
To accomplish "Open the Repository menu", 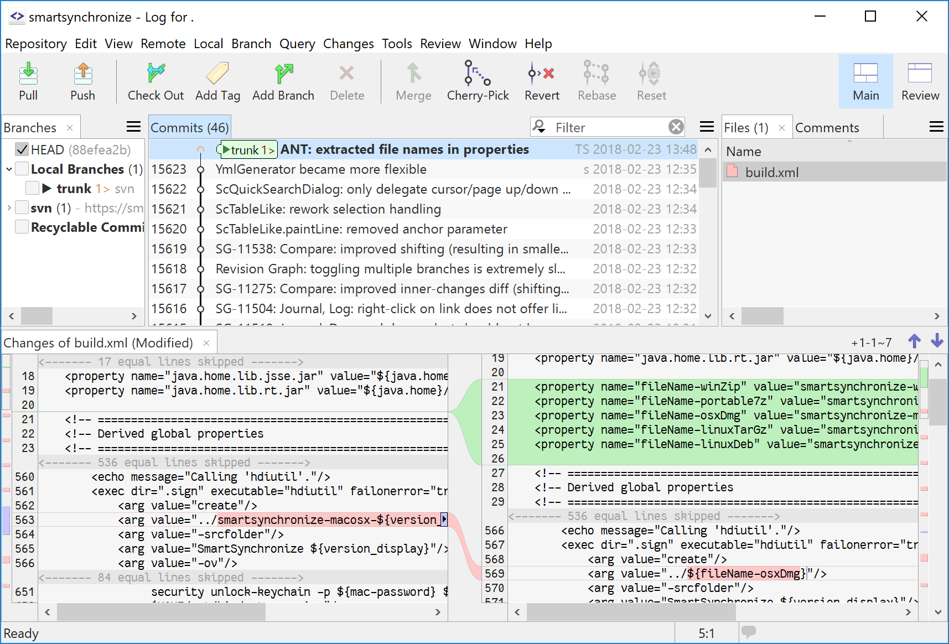I will tap(36, 44).
